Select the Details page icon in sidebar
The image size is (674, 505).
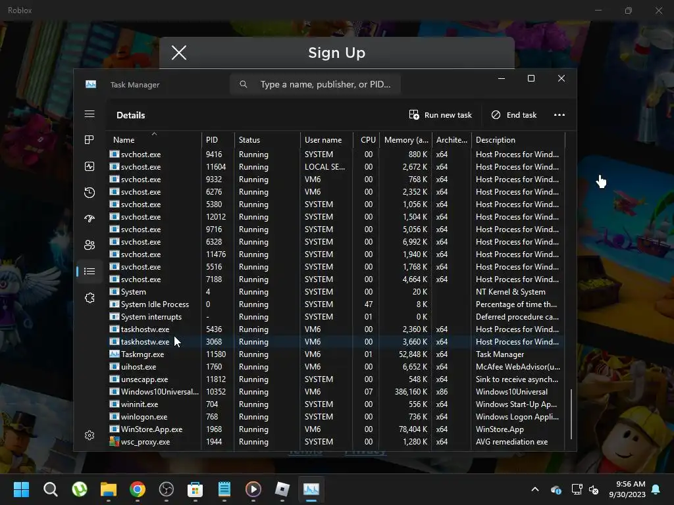coord(90,272)
